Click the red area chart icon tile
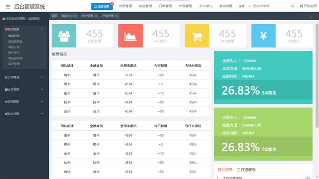Viewport: 319px width, 179px height. (x=130, y=36)
